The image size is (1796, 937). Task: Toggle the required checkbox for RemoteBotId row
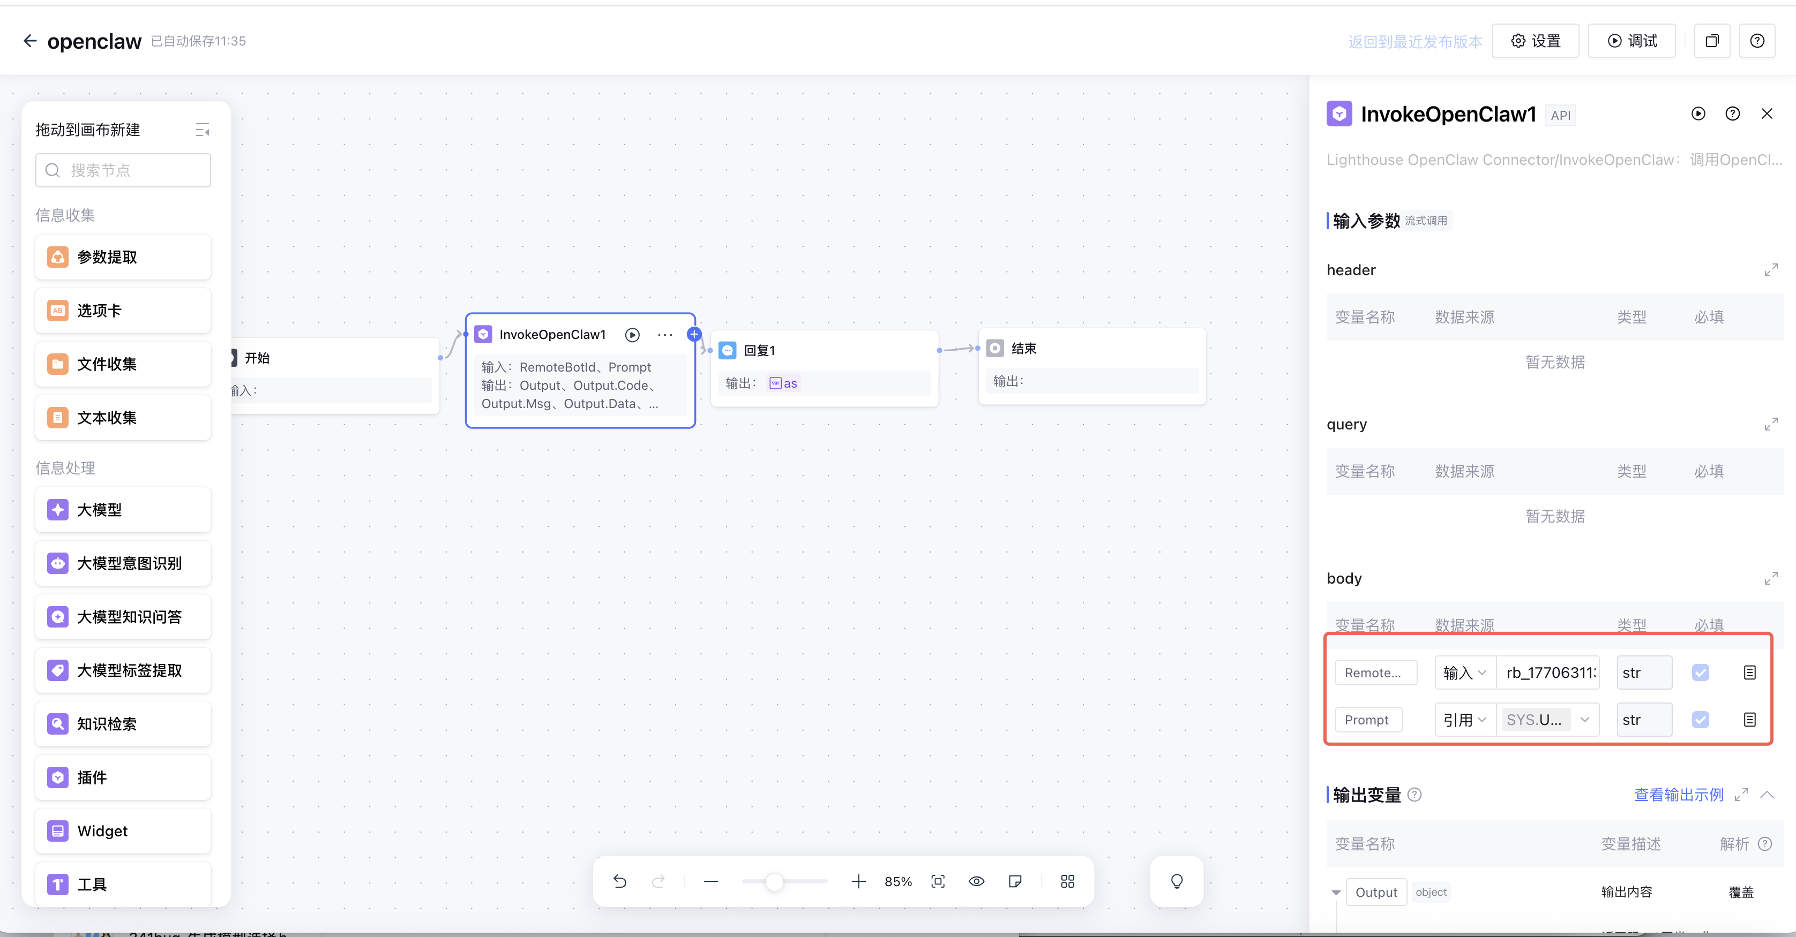1700,672
